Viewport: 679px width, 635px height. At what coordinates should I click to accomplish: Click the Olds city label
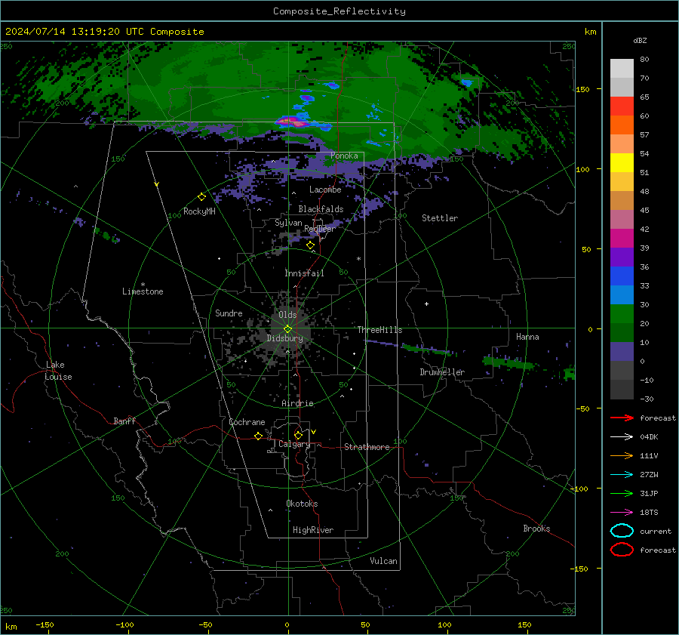287,315
